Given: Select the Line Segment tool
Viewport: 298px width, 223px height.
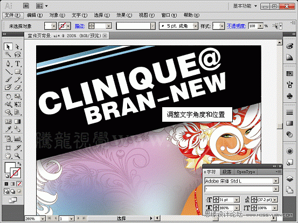Looking at the screenshot, I should click(x=8, y=72).
